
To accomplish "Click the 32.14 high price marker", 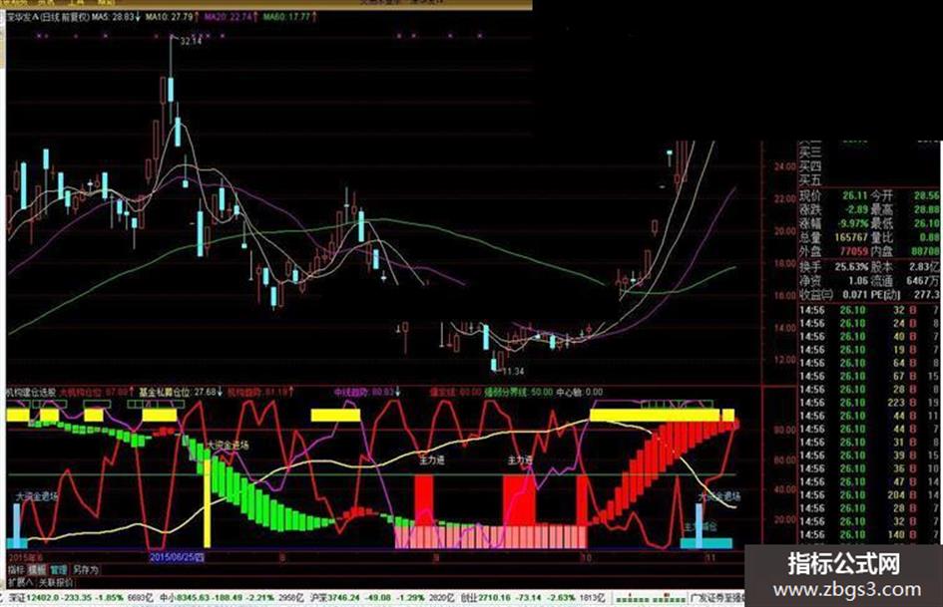I will pos(191,41).
